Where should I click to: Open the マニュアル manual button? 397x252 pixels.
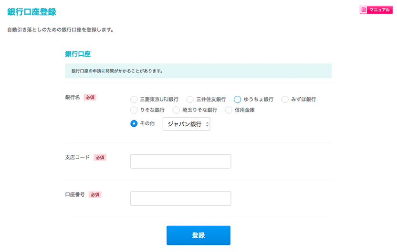[x=376, y=10]
